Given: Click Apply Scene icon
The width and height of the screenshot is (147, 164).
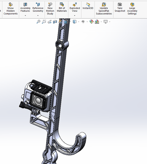Looking at the screenshot, I should click(x=97, y=22).
